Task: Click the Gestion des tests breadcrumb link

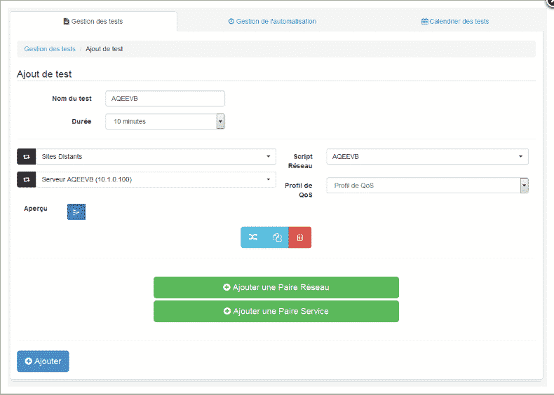Action: coord(50,49)
